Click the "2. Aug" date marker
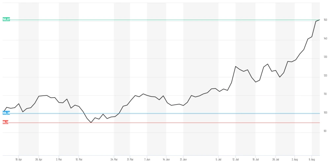This screenshot has width=330, height=165. point(294,159)
